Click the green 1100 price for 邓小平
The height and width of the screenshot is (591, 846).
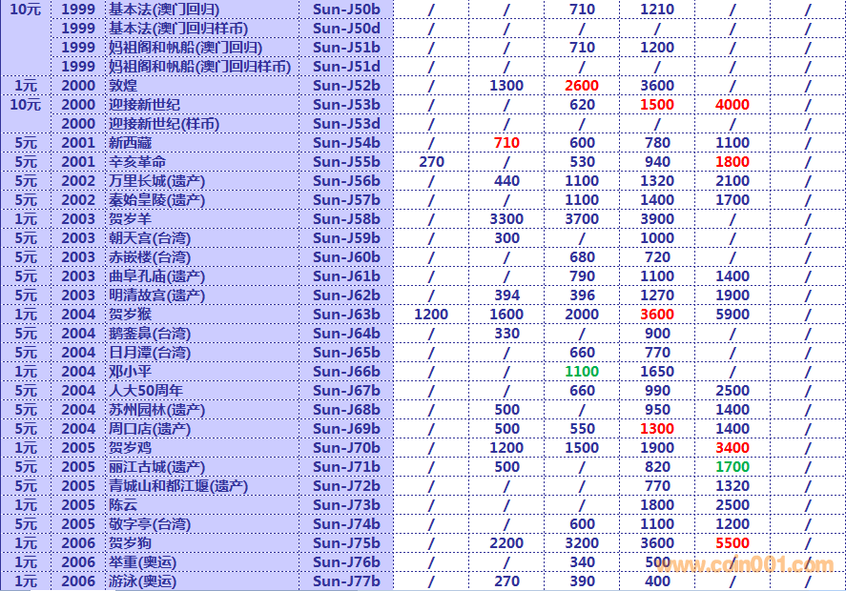pyautogui.click(x=582, y=372)
